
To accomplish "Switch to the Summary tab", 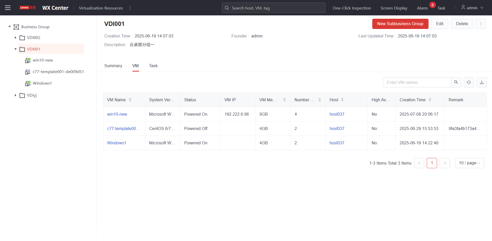I will pos(113,66).
